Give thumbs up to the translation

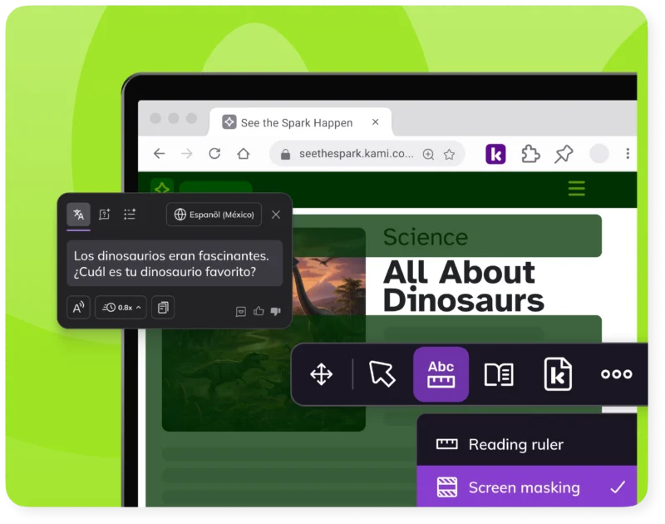(x=259, y=311)
